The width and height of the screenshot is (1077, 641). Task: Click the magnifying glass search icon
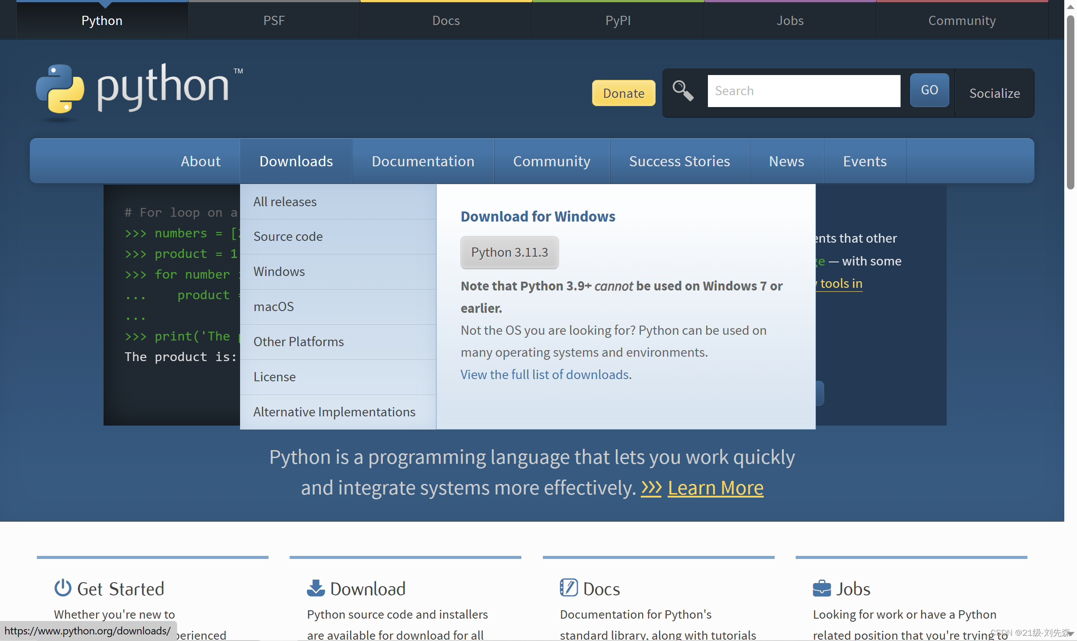click(683, 90)
